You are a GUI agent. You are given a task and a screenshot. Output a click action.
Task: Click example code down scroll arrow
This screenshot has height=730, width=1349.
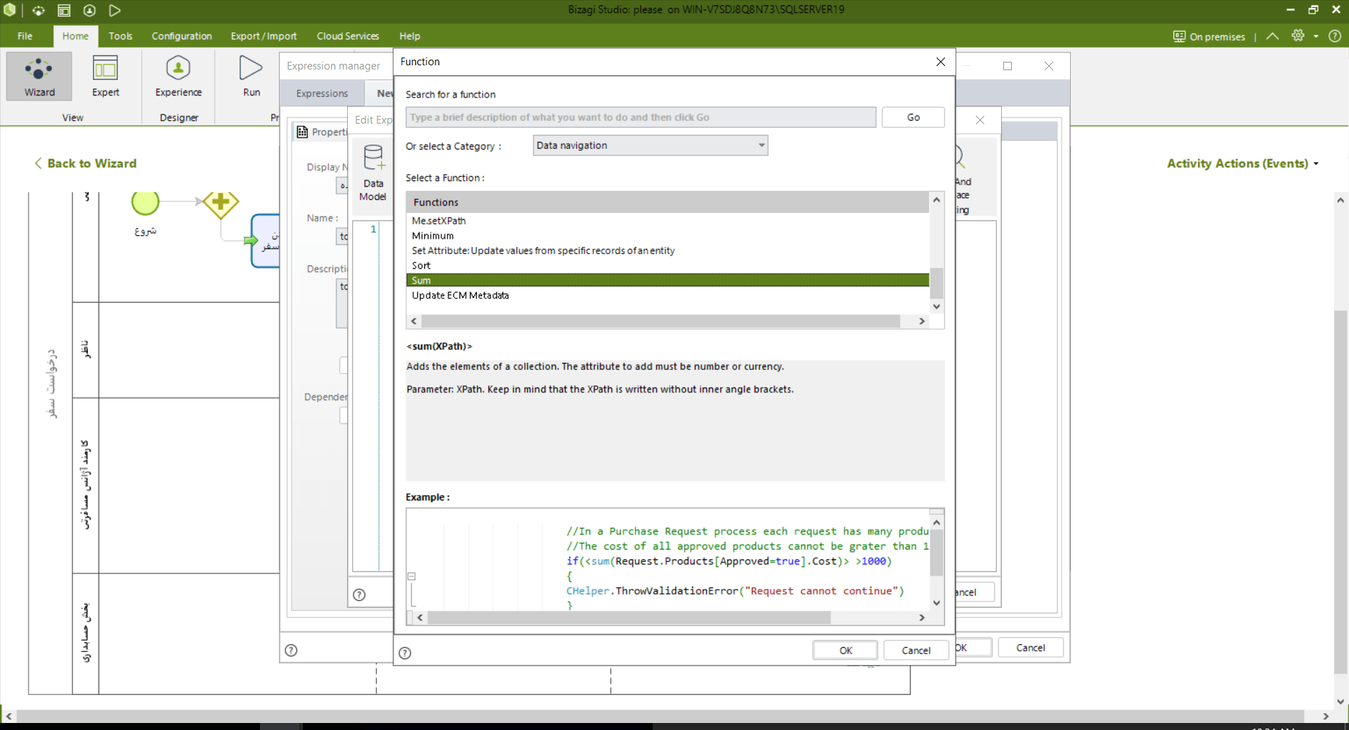(x=937, y=603)
